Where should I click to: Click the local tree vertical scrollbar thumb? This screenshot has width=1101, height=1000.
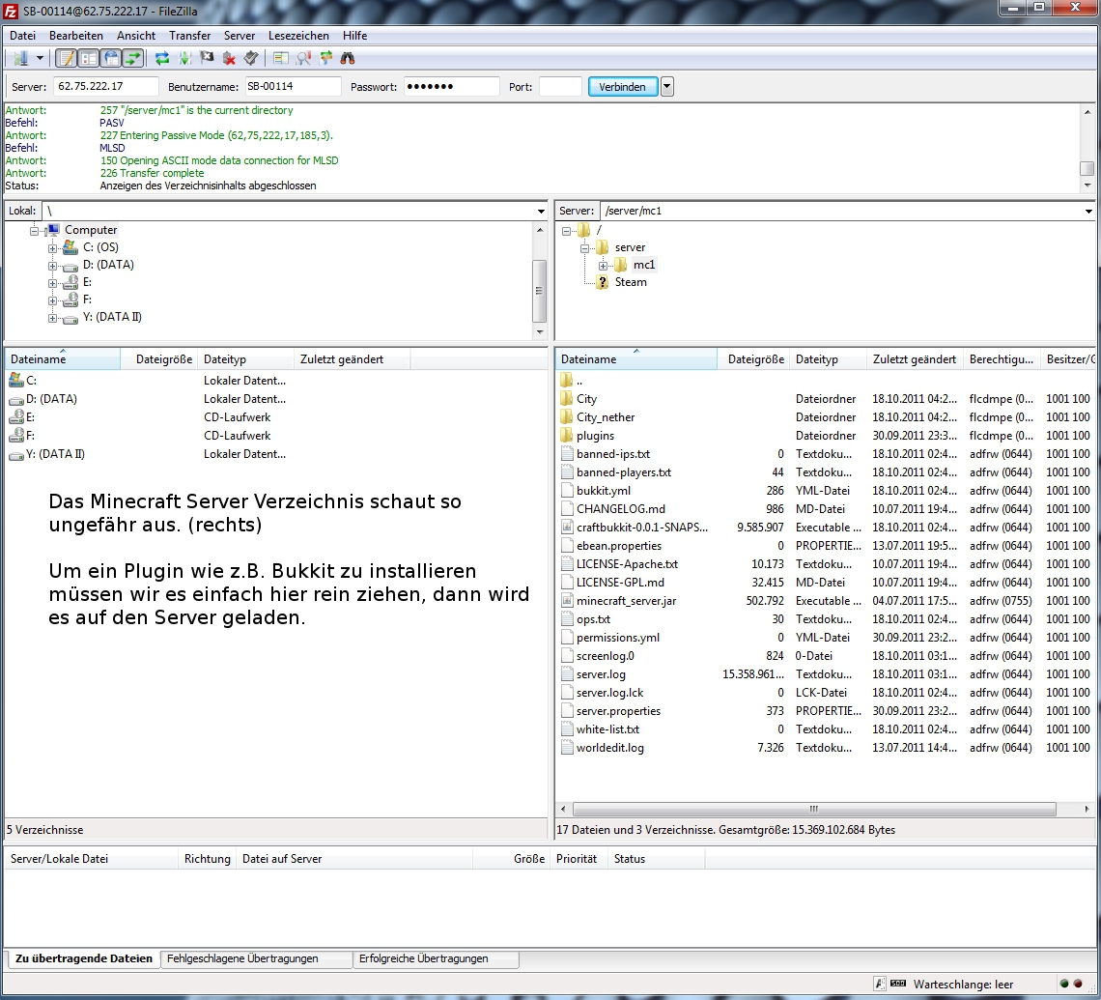(539, 291)
